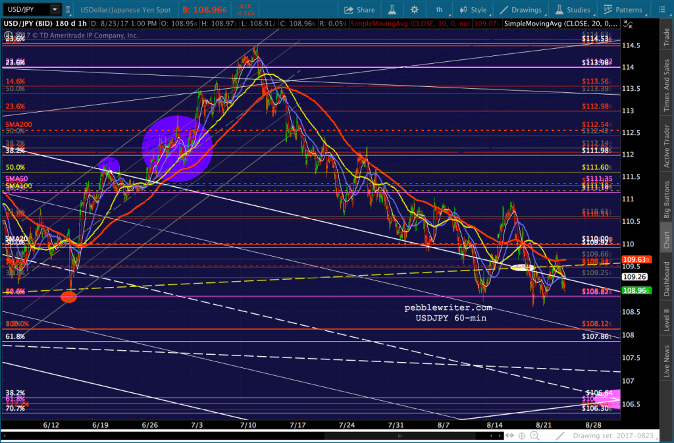Open the Trade side tab
This screenshot has width=674, height=443.
tap(666, 37)
